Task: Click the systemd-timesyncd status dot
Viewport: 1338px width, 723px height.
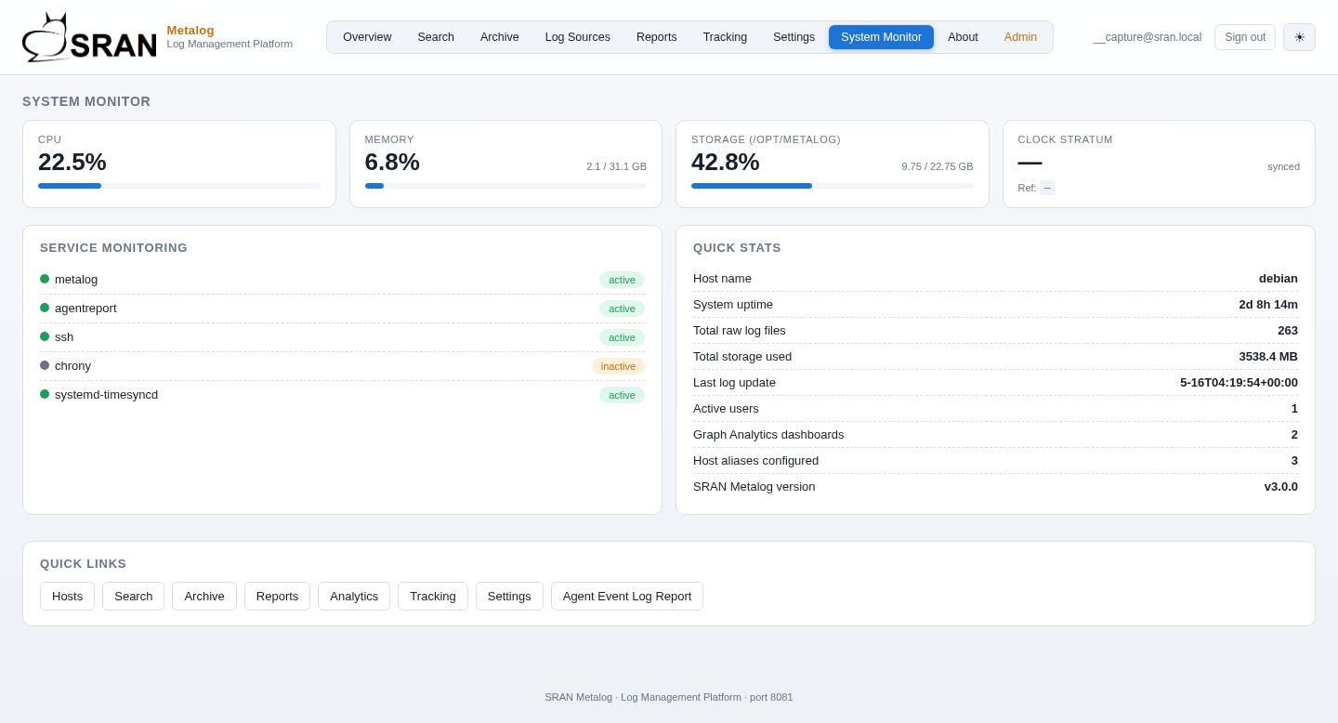Action: 45,394
